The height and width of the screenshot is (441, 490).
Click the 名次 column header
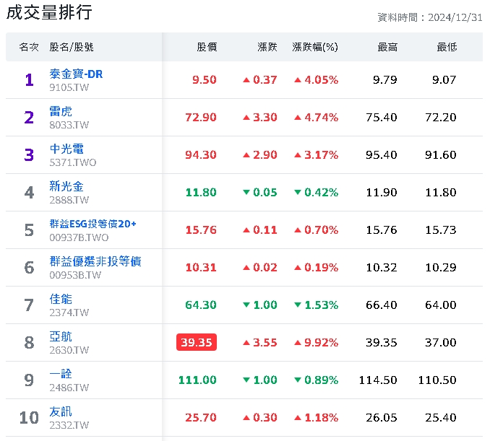pos(29,47)
